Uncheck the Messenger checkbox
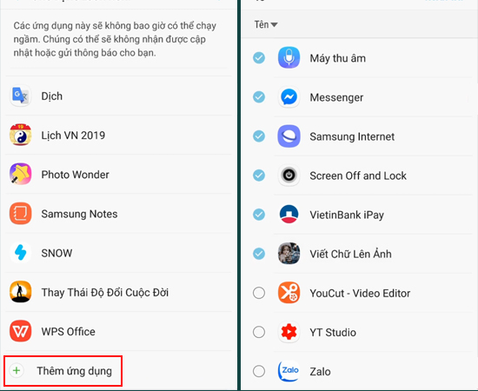 [259, 97]
